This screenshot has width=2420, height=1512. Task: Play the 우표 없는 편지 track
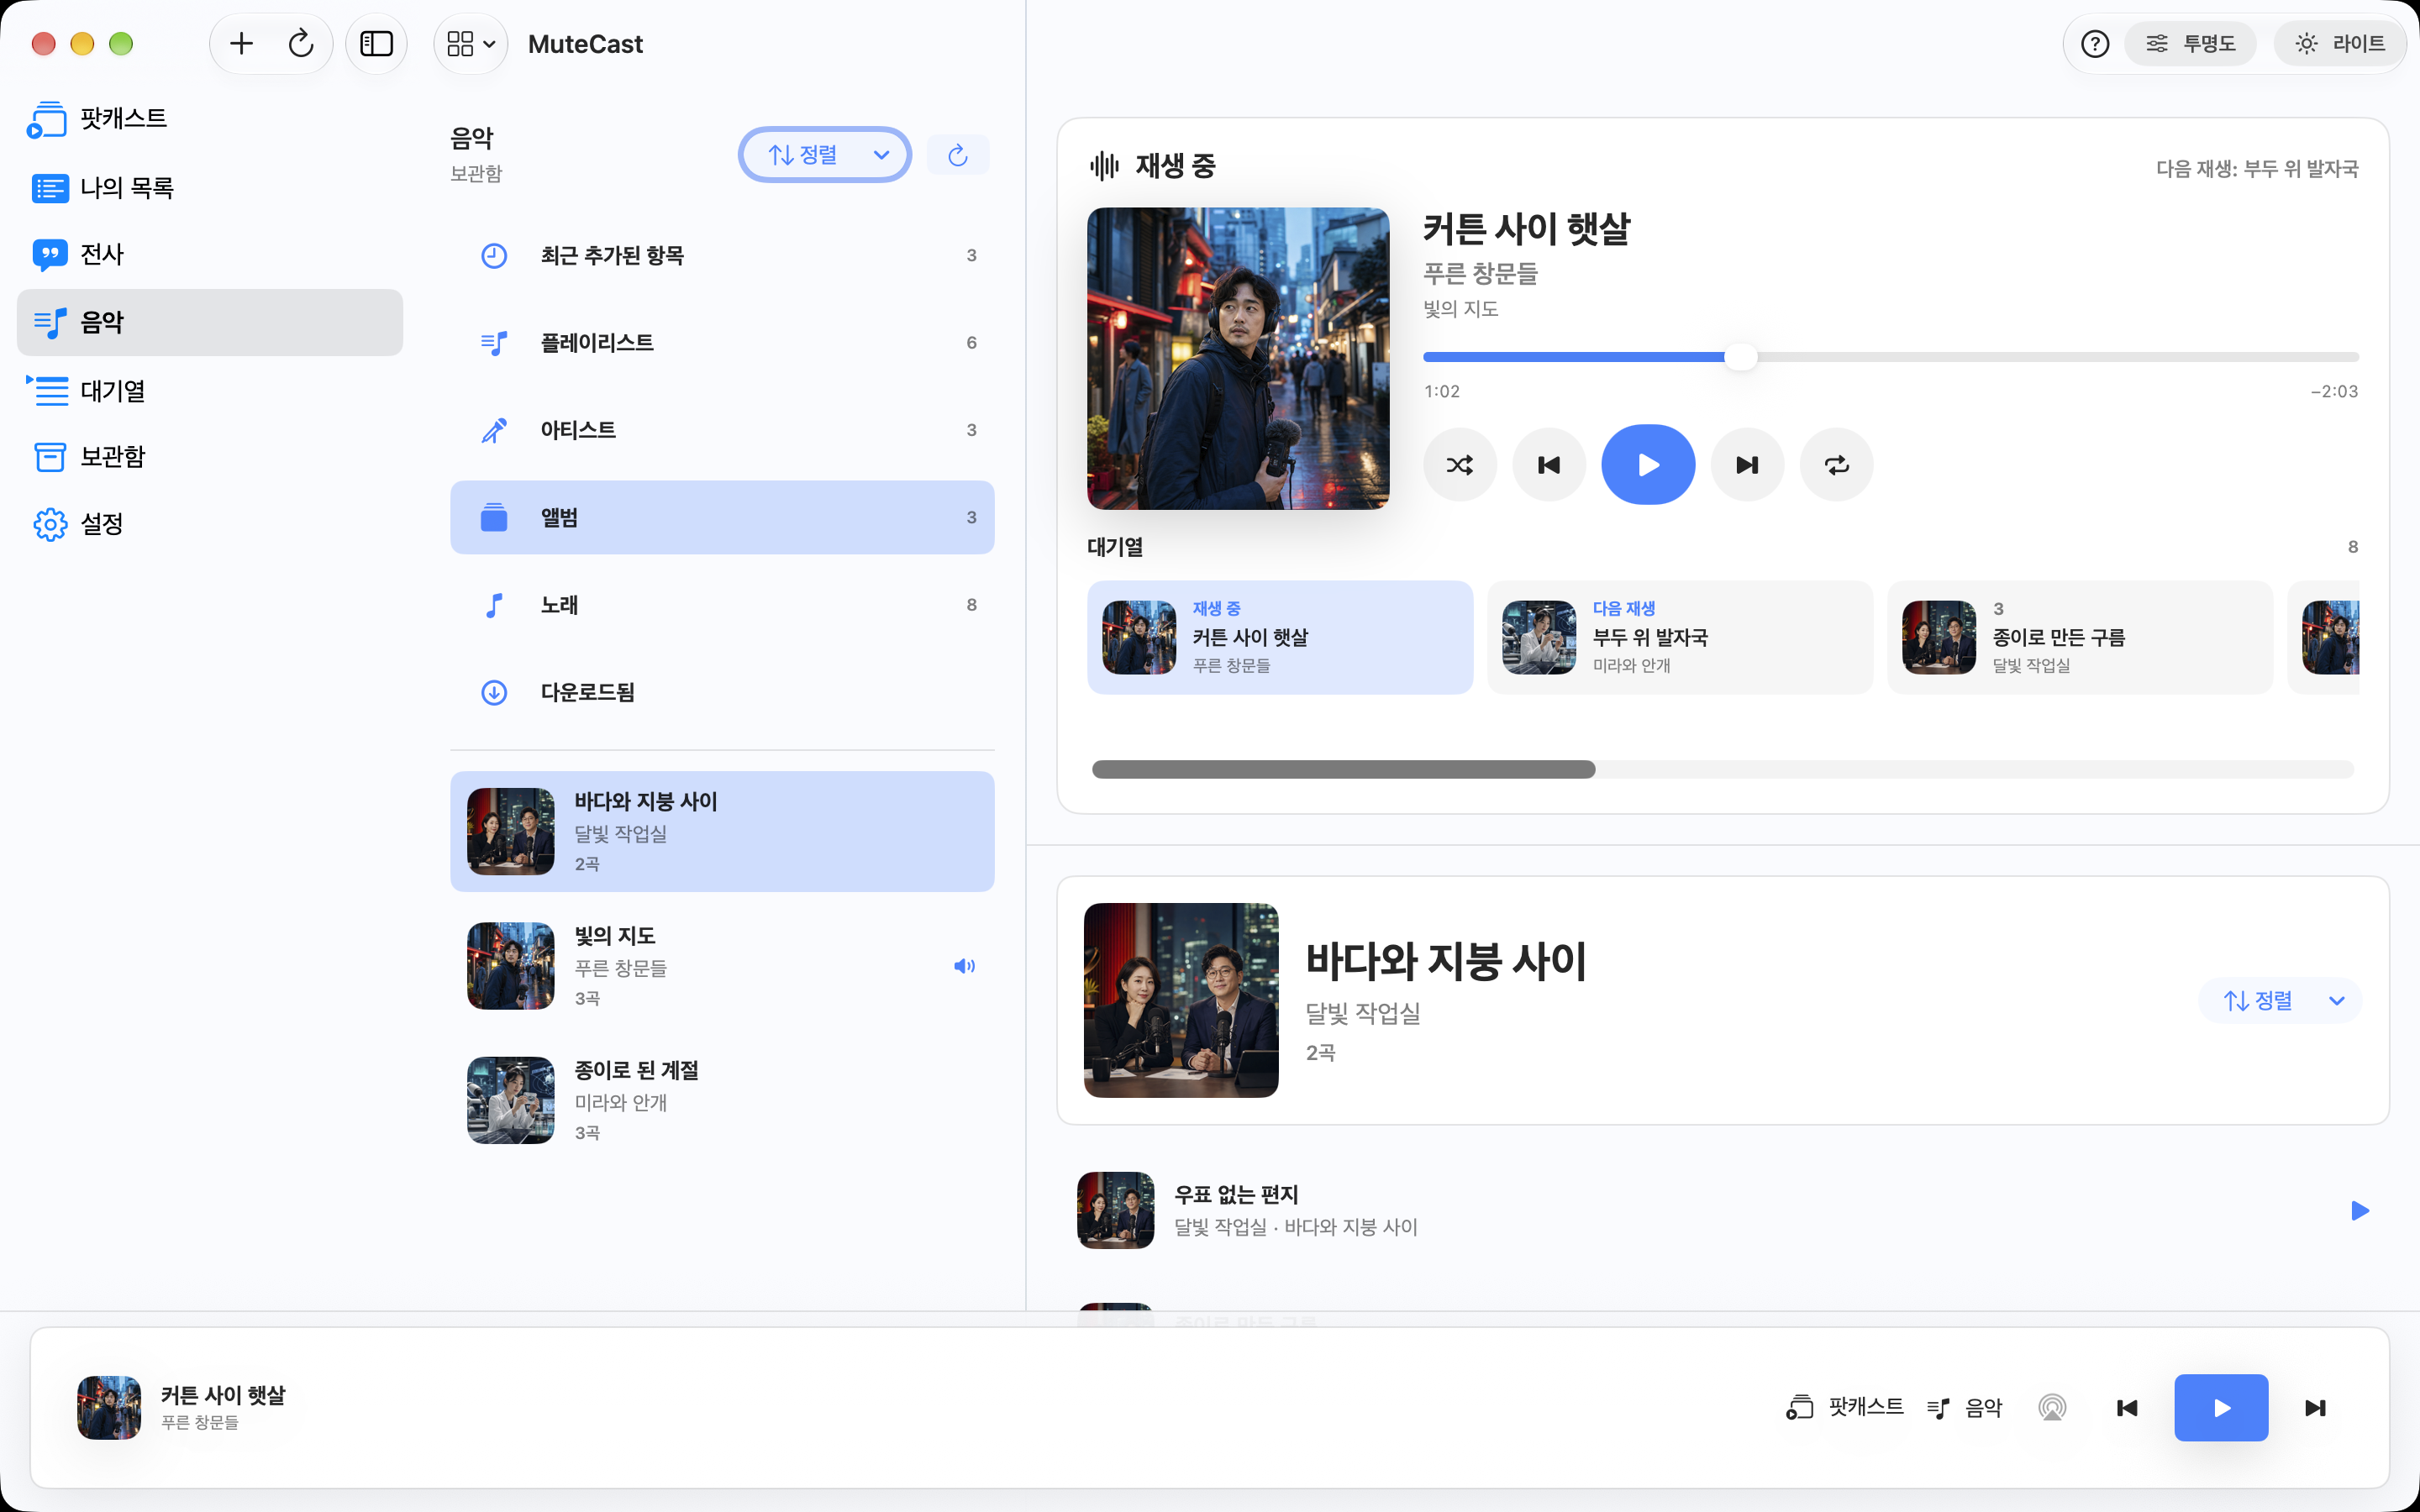click(2360, 1211)
